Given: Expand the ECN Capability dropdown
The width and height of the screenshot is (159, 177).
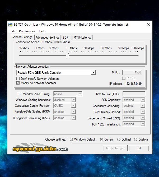Looking at the screenshot, I should 143,100.
